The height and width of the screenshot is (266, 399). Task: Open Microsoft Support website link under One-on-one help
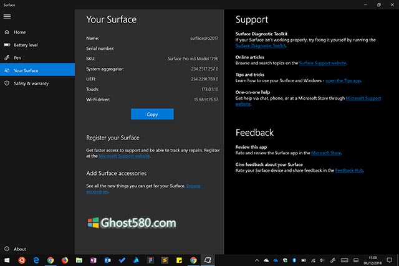(363, 98)
